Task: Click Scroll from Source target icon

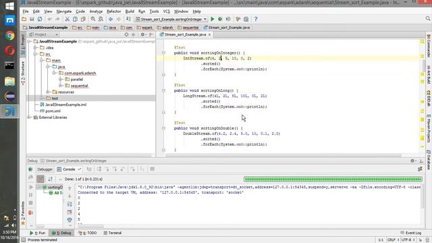Action: pyautogui.click(x=126, y=34)
